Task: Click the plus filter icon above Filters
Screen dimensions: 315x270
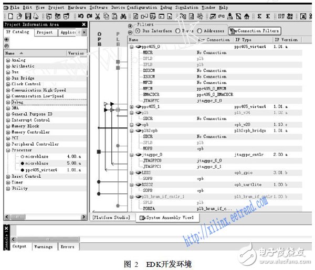Action: point(130,25)
